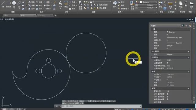Toggle PICKADD button in Properties palette

coord(183,26)
